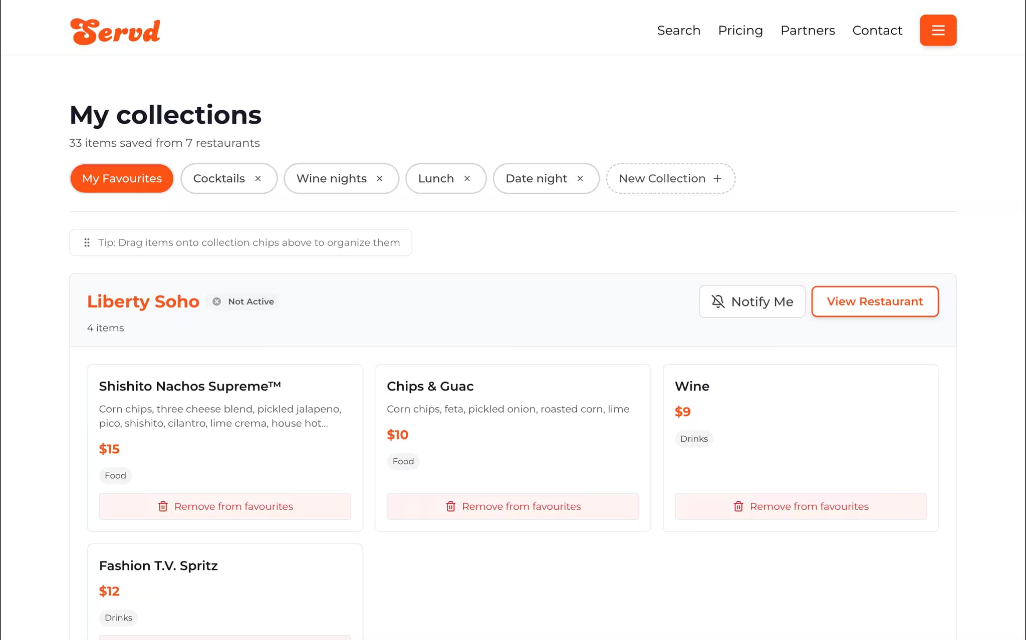The width and height of the screenshot is (1026, 640).
Task: Create a New Collection
Action: (x=670, y=179)
